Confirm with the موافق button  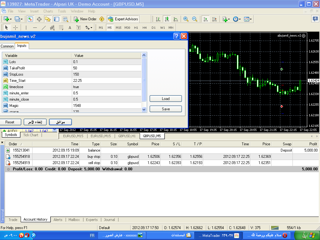tap(60, 122)
